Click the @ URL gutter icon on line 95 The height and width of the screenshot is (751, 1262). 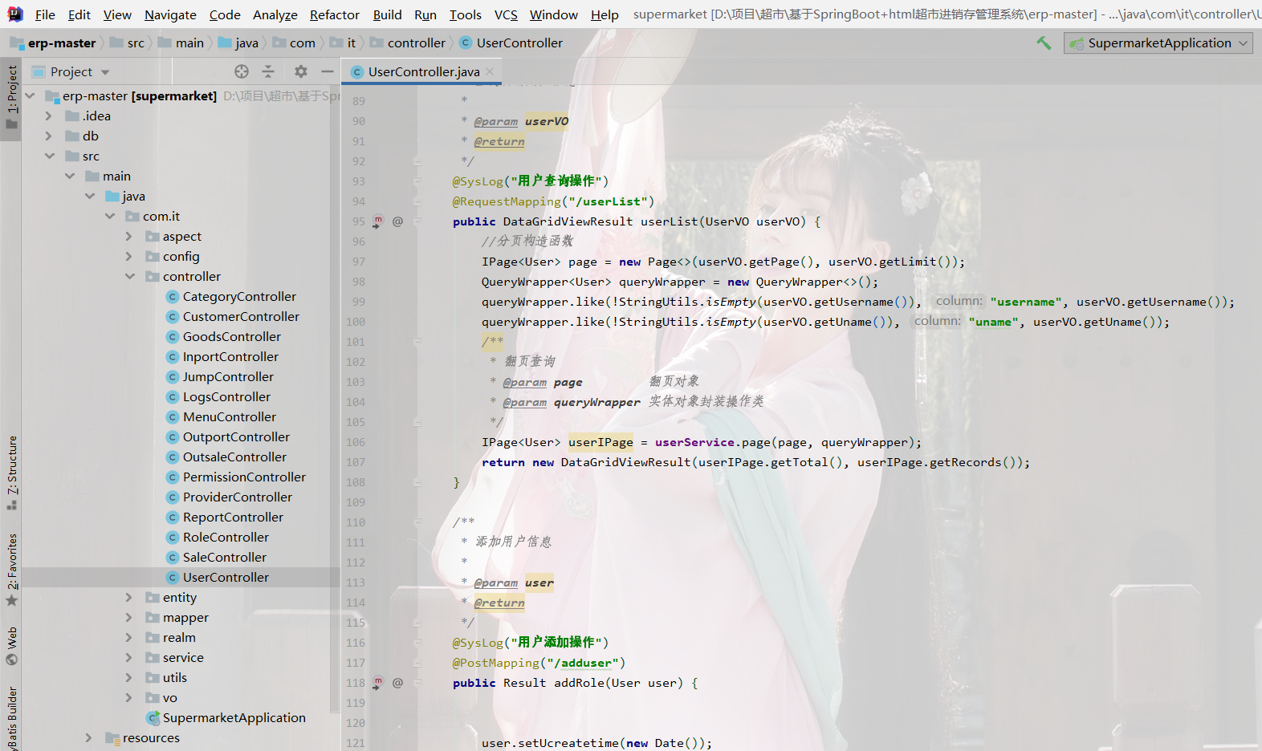(x=397, y=221)
